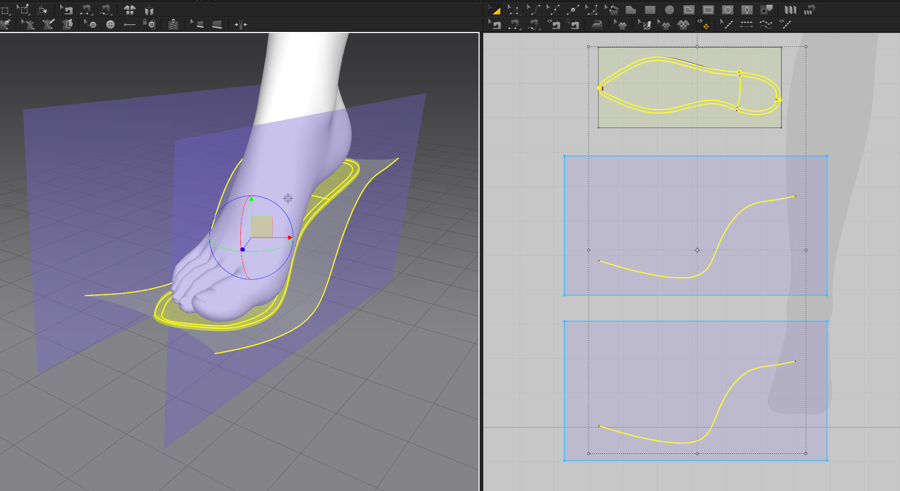Choose the Ellipse pattern creation tool
The image size is (900, 491).
669,10
